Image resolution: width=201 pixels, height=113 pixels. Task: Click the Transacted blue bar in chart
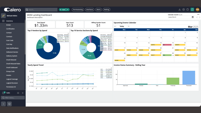[189, 78]
